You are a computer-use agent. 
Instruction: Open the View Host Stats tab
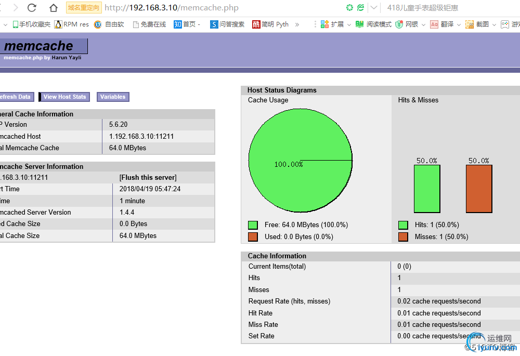click(64, 97)
